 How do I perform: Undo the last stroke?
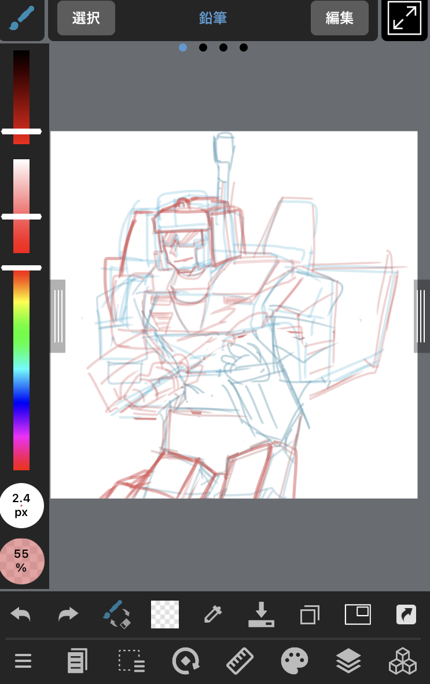[x=20, y=614]
